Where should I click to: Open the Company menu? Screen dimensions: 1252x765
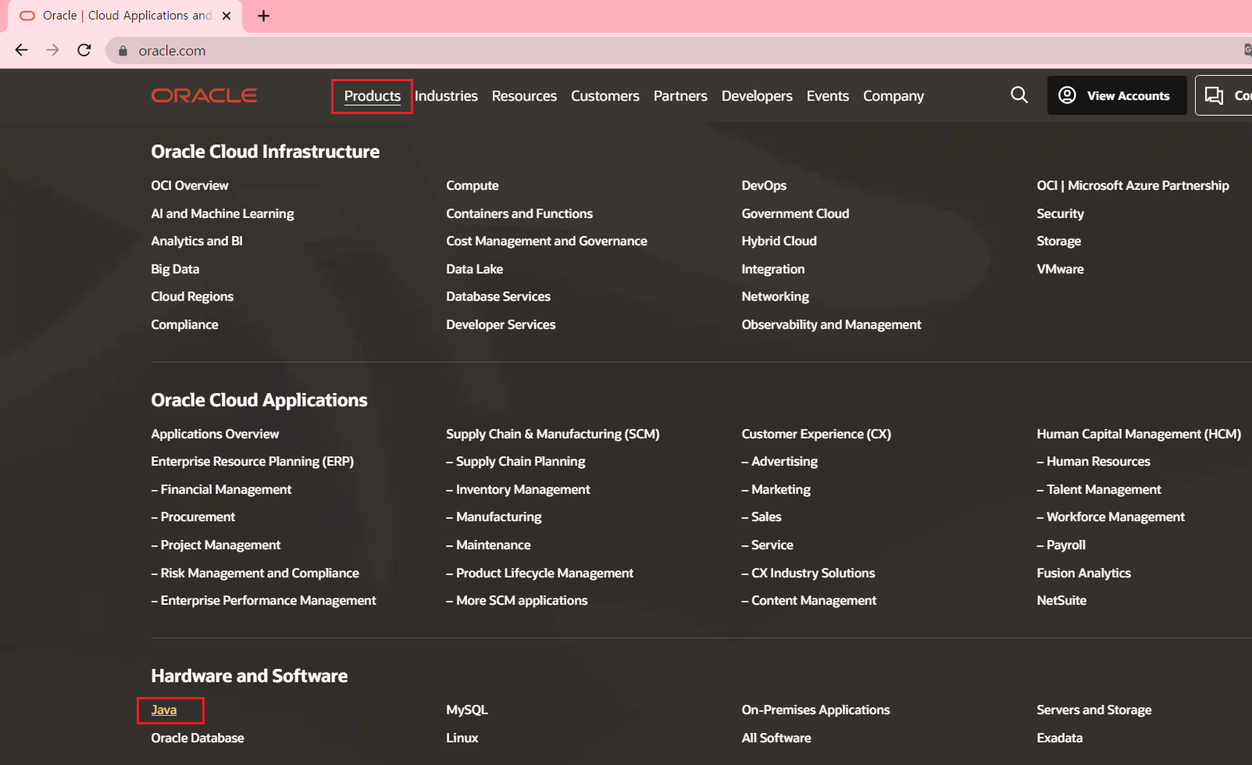(x=894, y=96)
